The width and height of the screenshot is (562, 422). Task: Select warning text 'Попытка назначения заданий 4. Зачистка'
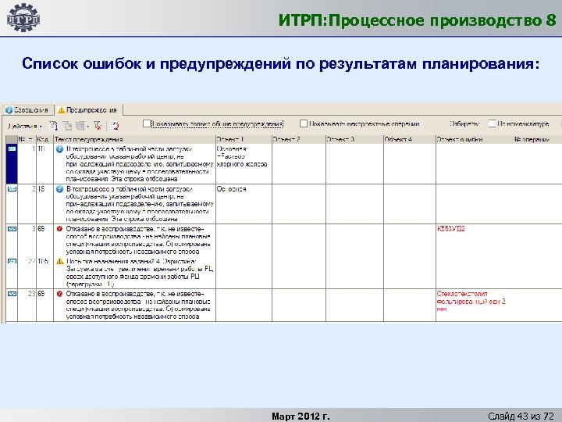pos(131,261)
